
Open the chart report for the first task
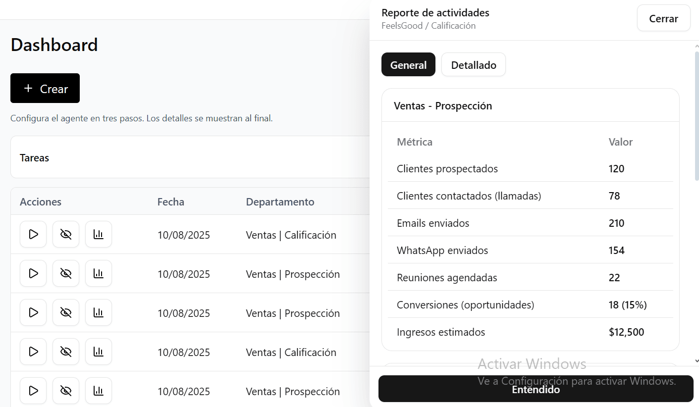[99, 234]
